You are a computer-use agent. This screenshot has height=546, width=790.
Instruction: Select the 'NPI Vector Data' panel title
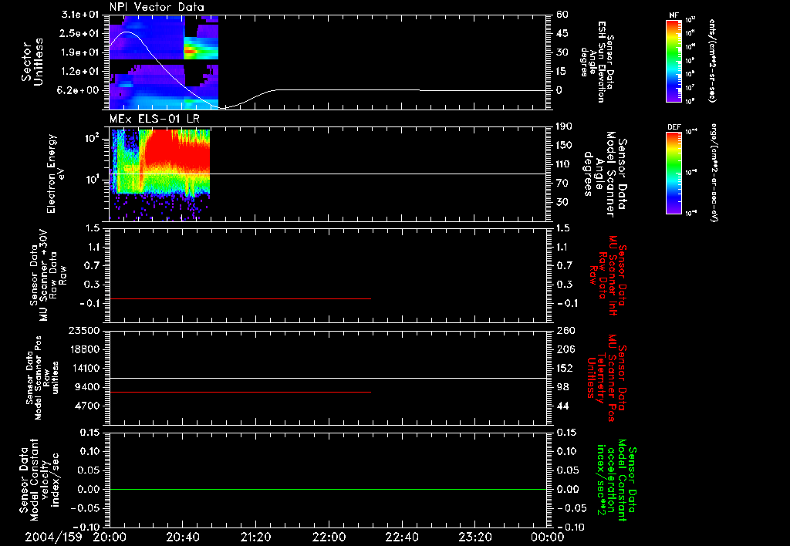(157, 7)
